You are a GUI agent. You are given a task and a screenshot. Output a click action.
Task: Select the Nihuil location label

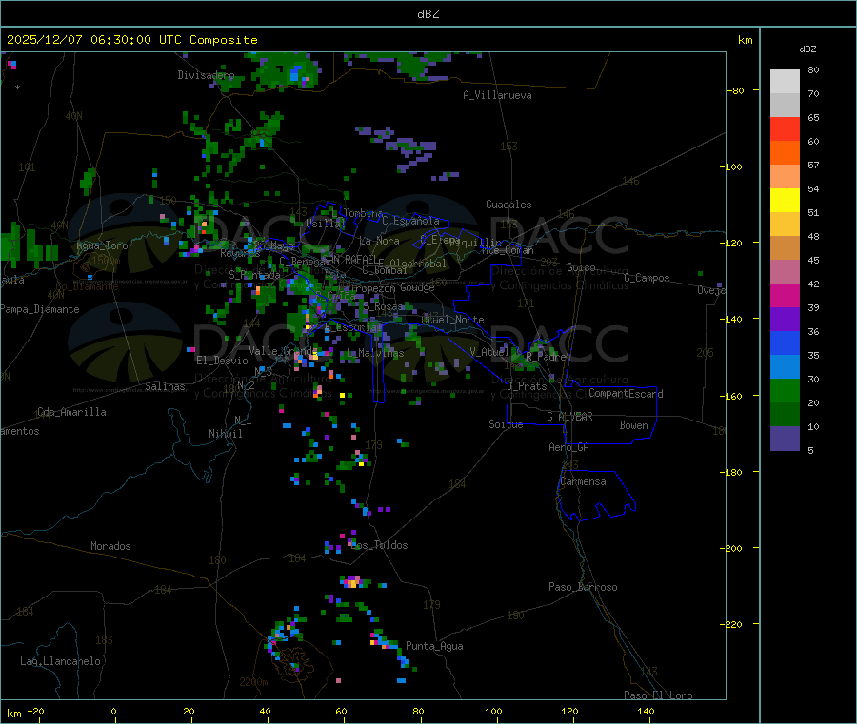pos(225,434)
